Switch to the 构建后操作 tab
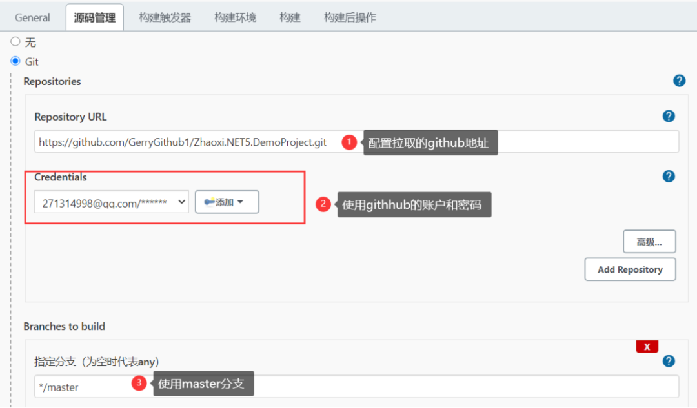 (x=350, y=18)
